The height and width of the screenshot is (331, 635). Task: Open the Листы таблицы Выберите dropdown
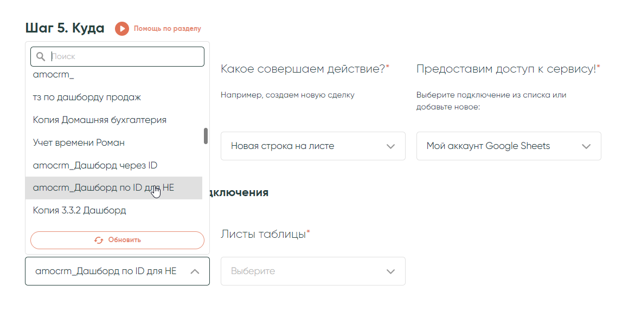point(312,271)
